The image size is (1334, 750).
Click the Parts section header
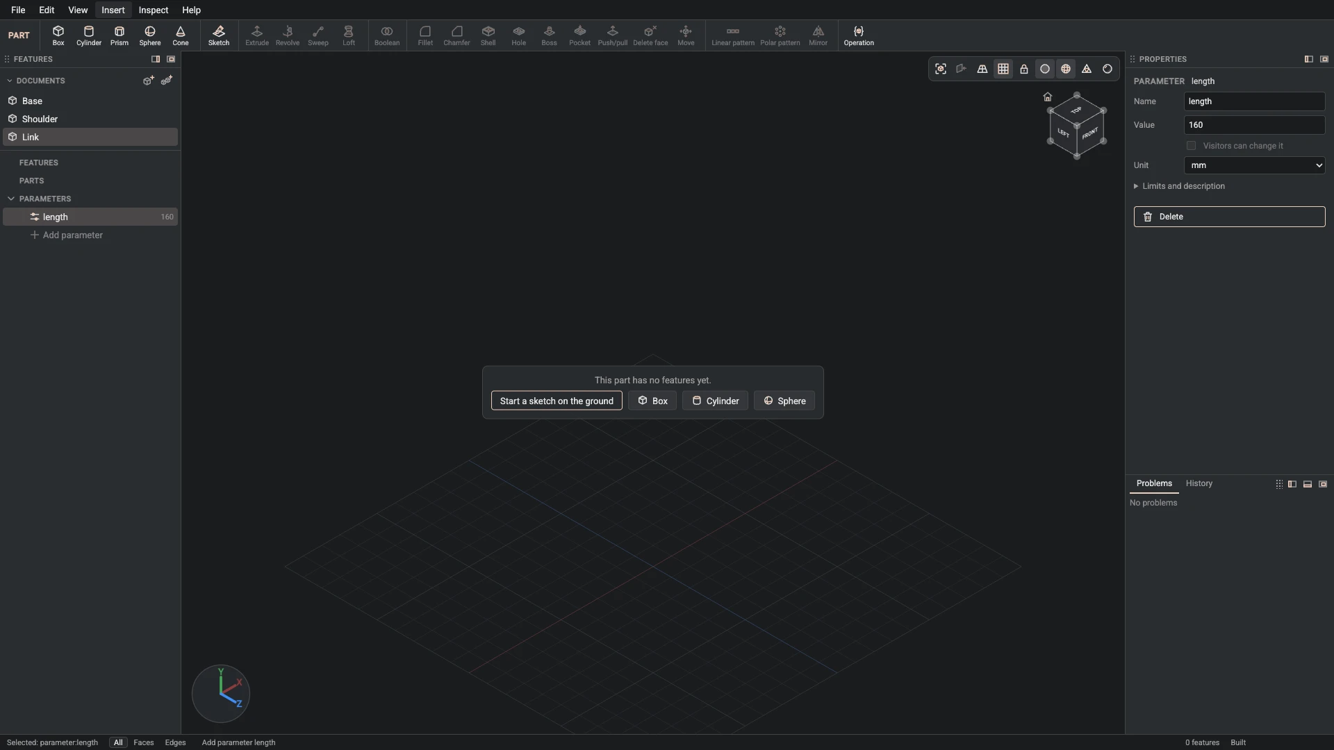click(x=31, y=181)
